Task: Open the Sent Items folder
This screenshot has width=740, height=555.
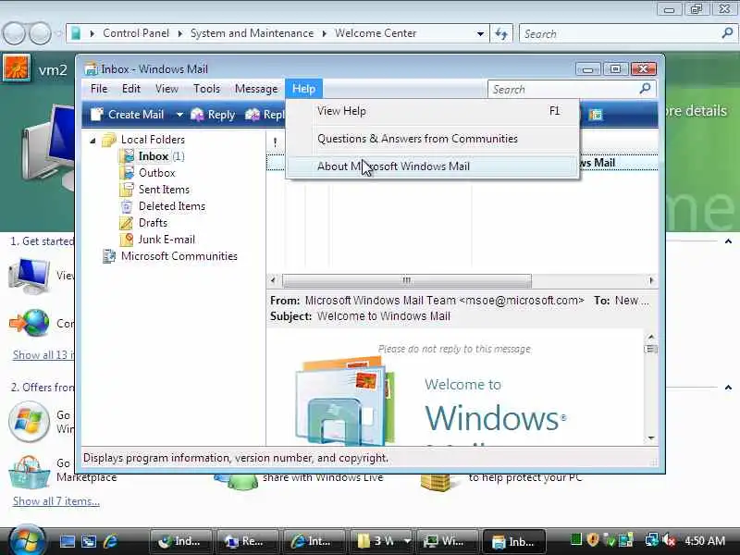Action: coord(164,190)
